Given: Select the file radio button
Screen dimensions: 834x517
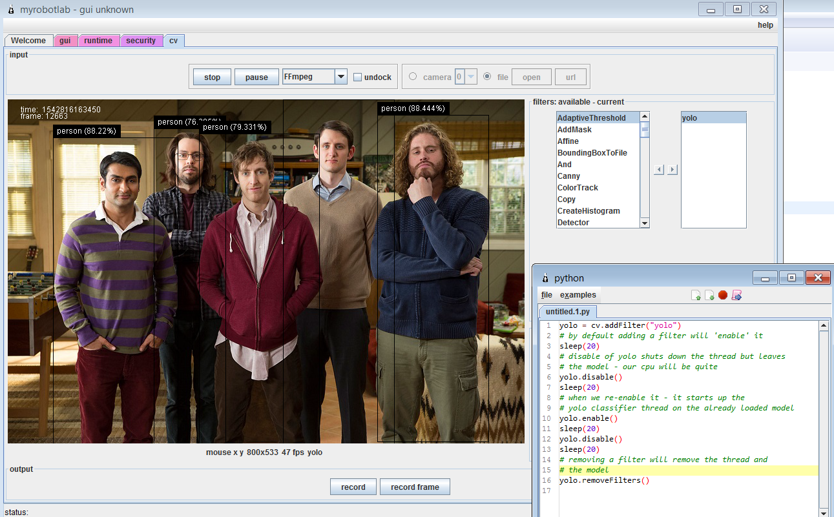Looking at the screenshot, I should (x=487, y=77).
